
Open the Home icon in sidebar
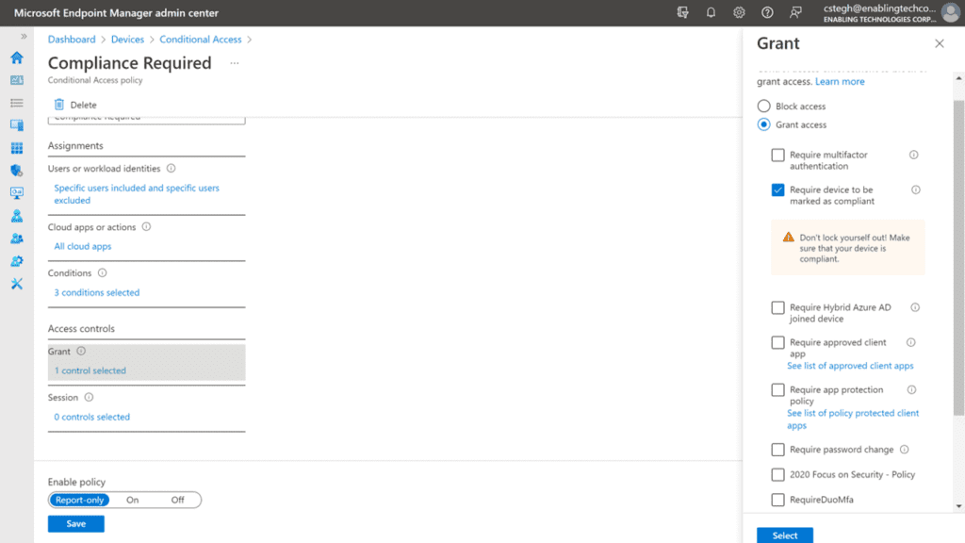click(x=17, y=58)
